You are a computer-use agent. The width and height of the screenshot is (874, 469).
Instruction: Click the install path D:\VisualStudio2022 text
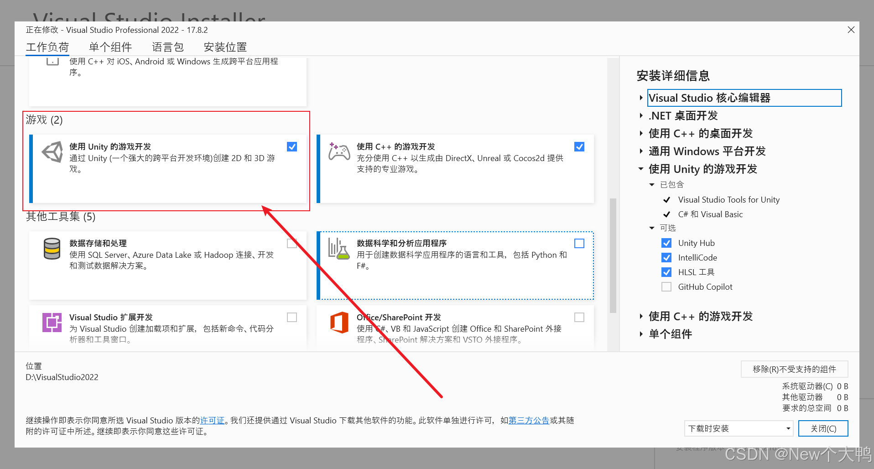(x=62, y=377)
